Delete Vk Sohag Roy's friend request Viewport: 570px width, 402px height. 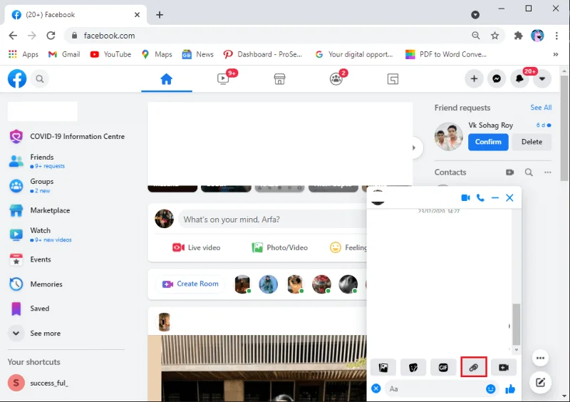[x=532, y=142]
